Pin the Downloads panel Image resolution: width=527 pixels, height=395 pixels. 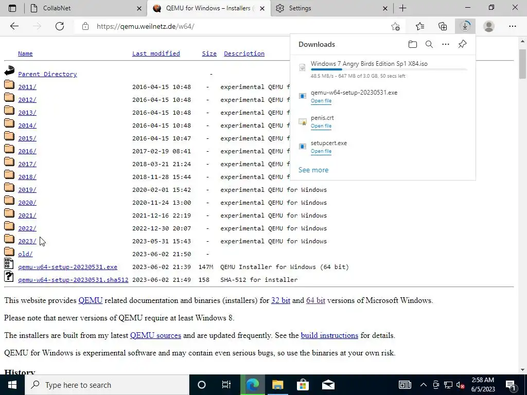pos(463,44)
